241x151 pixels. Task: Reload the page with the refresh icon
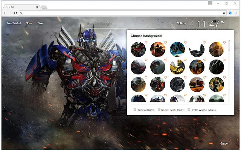15,13
